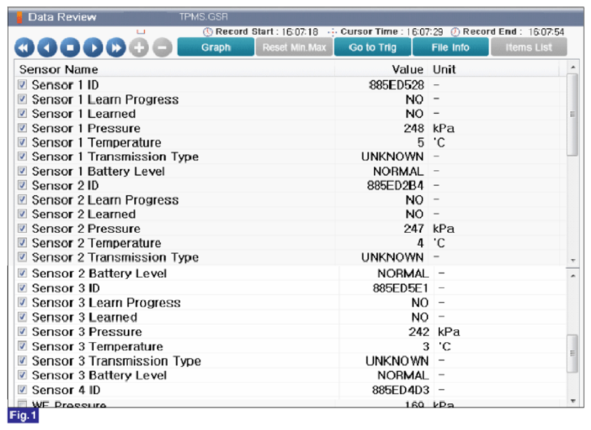Disable the Sensor 2 Pressure checkbox
This screenshot has width=591, height=430.
pos(23,228)
